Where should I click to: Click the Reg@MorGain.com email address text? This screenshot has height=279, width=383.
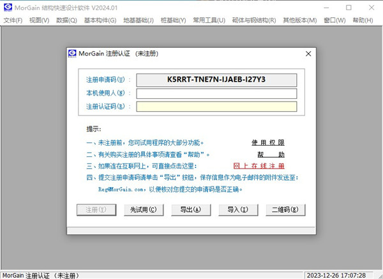pos(121,190)
